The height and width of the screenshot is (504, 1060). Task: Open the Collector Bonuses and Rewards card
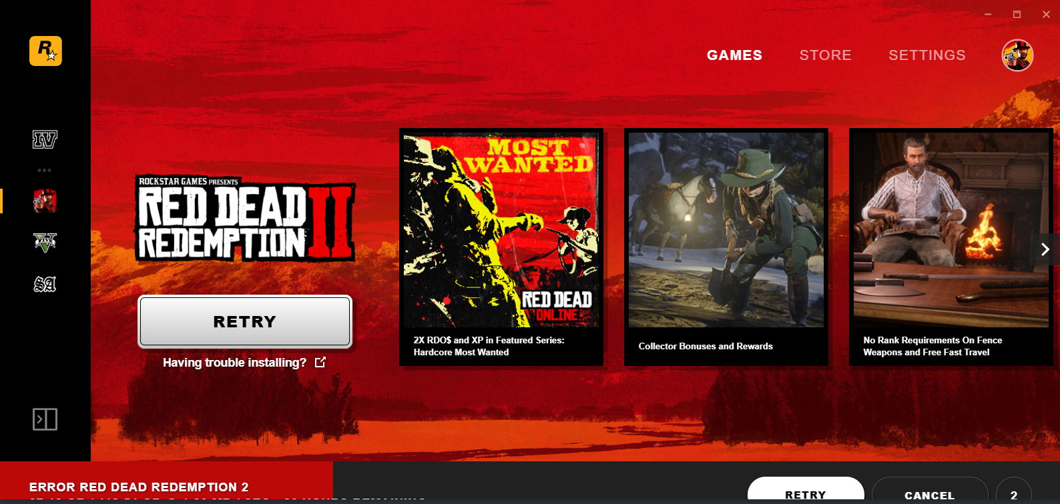726,247
